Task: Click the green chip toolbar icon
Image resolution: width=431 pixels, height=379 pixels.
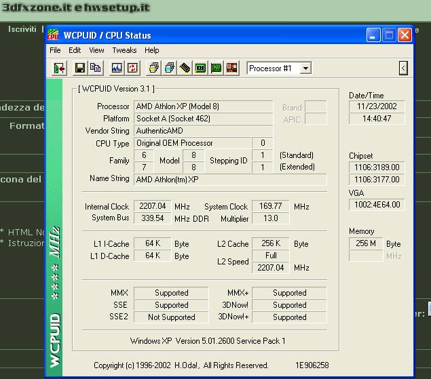Action: pos(200,68)
